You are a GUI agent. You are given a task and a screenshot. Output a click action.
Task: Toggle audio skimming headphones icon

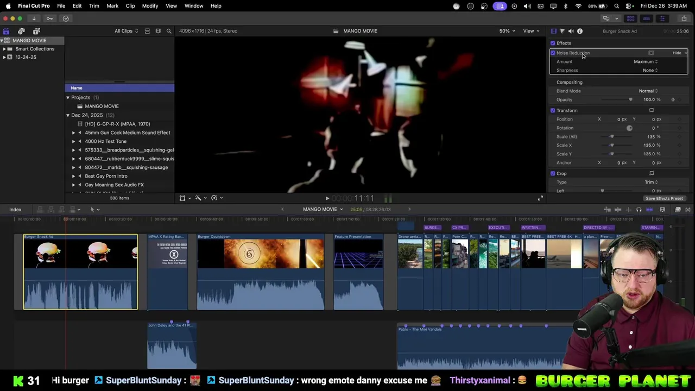pos(639,210)
